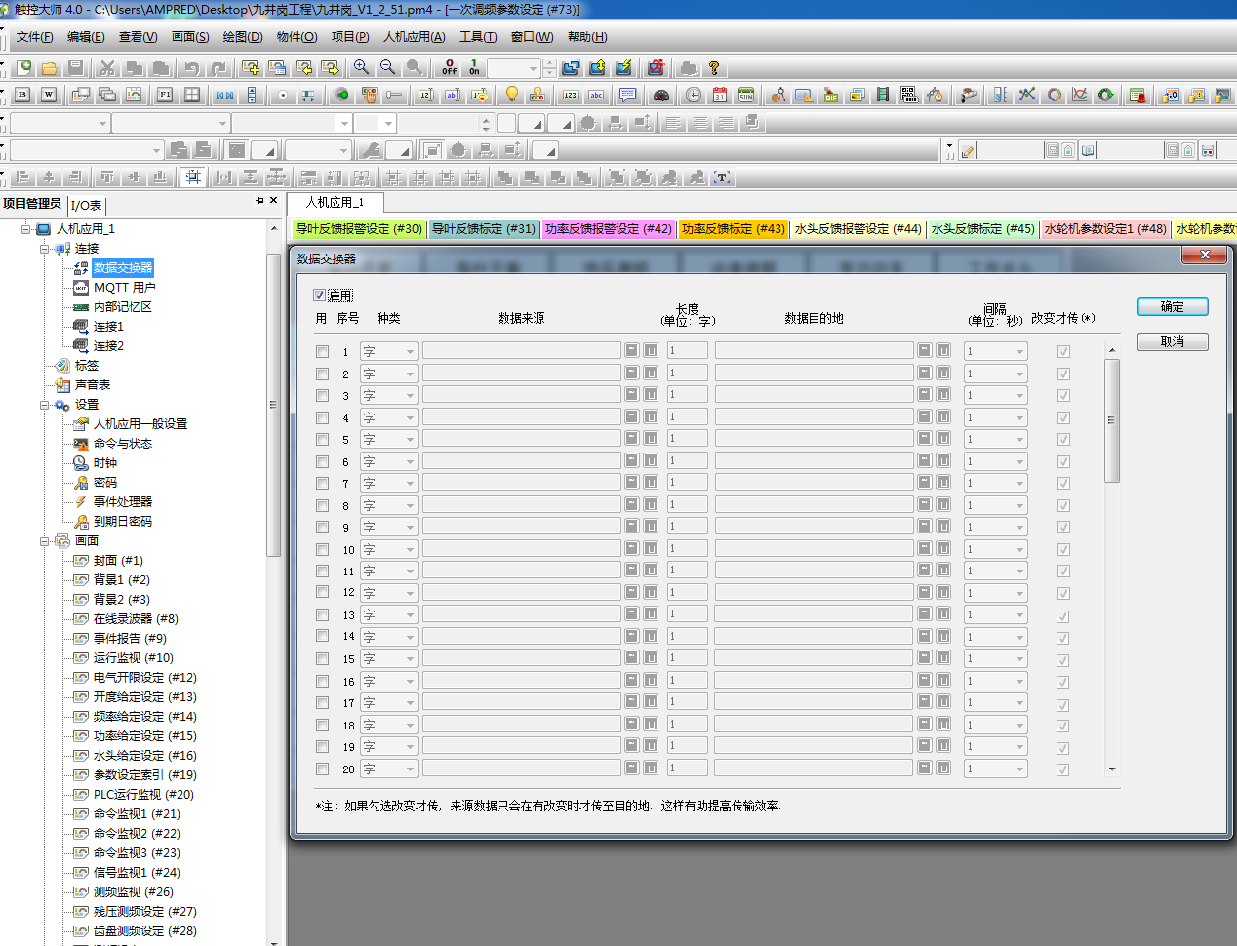This screenshot has width=1237, height=946.
Task: Click the Open folder toolbar icon
Action: click(x=50, y=68)
